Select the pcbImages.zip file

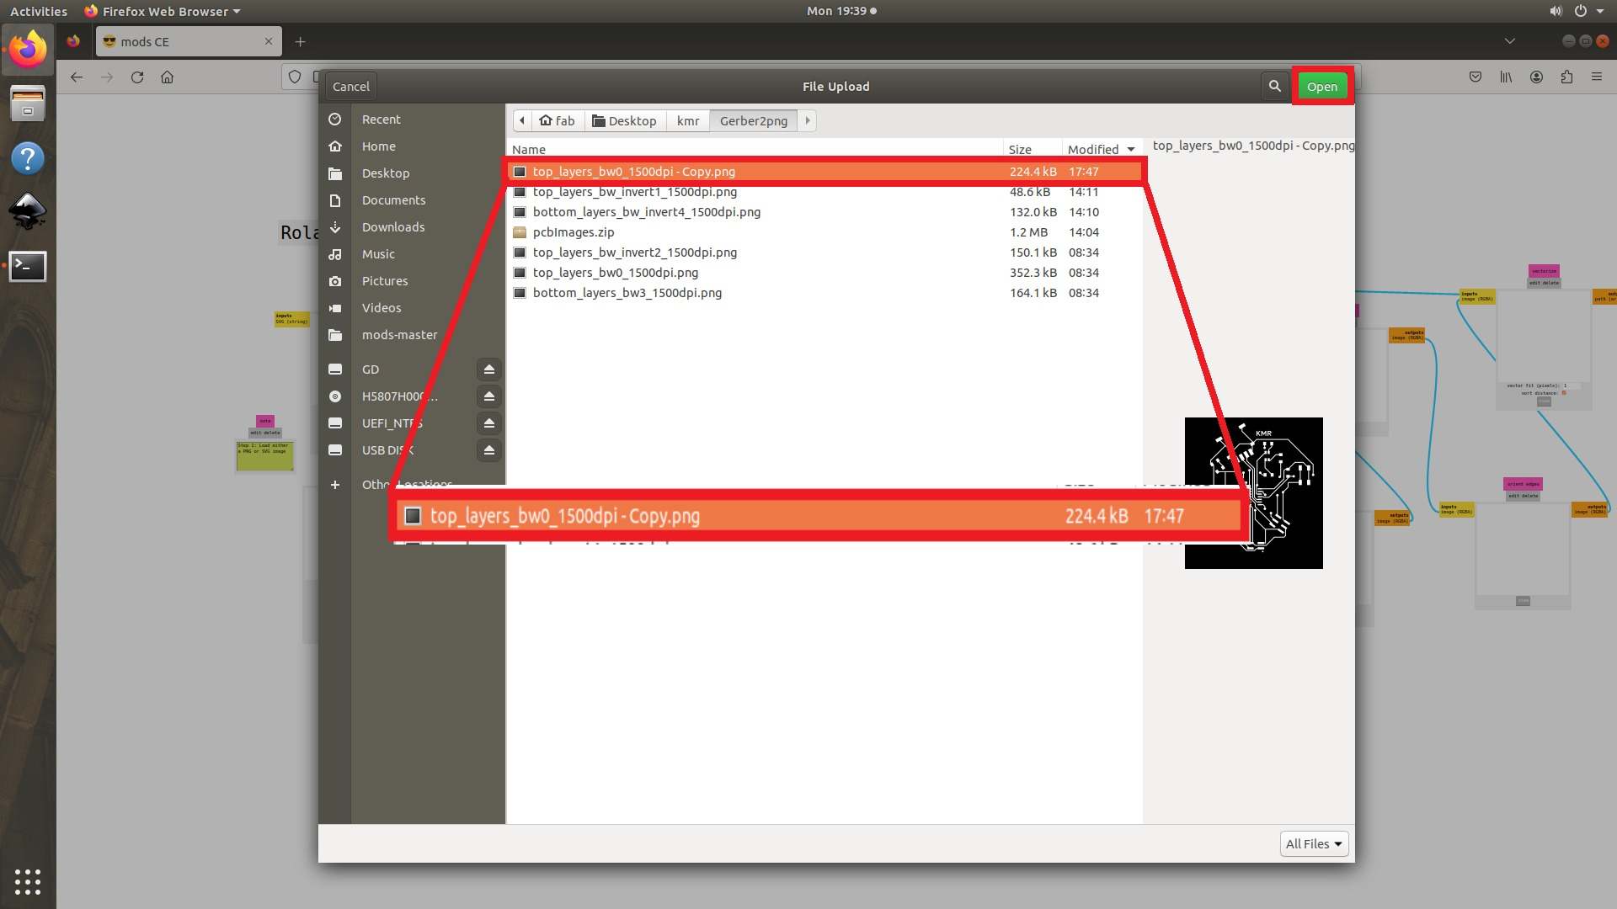573,232
